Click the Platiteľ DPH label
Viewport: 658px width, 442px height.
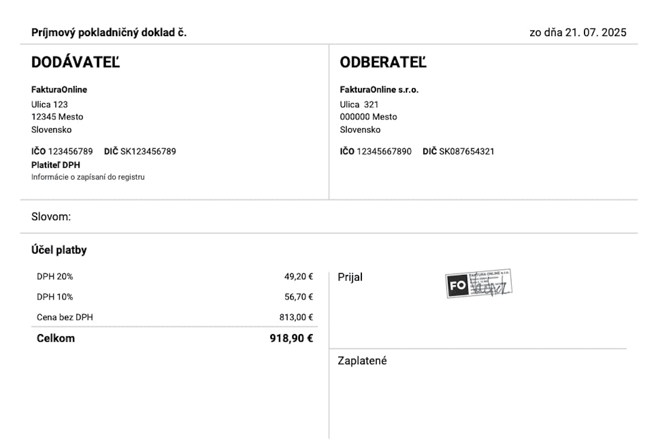[x=56, y=164]
